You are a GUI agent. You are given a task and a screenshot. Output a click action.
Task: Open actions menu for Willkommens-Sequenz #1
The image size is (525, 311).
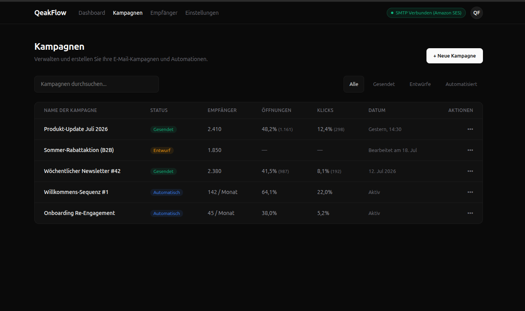(x=470, y=192)
